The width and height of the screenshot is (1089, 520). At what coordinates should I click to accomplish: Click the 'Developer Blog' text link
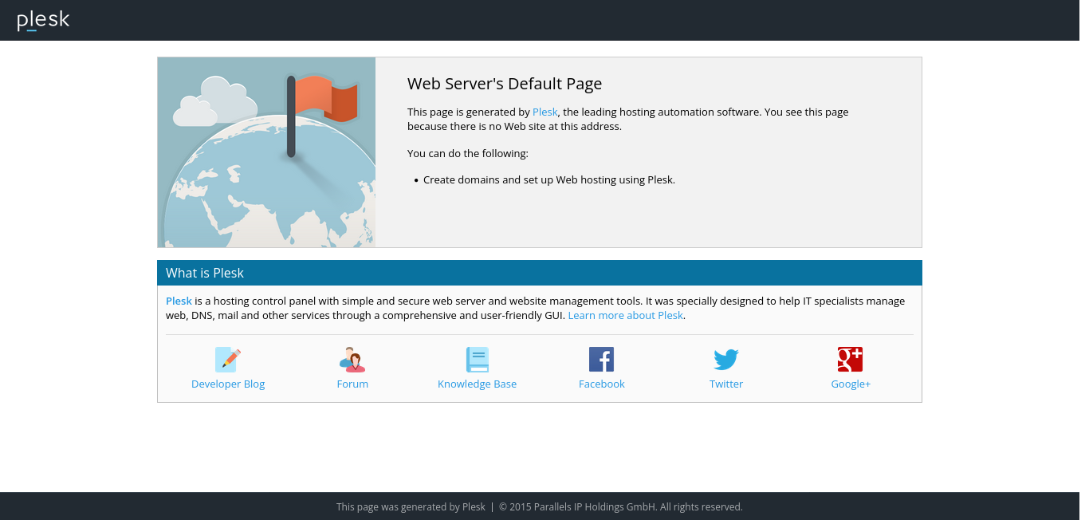[228, 384]
